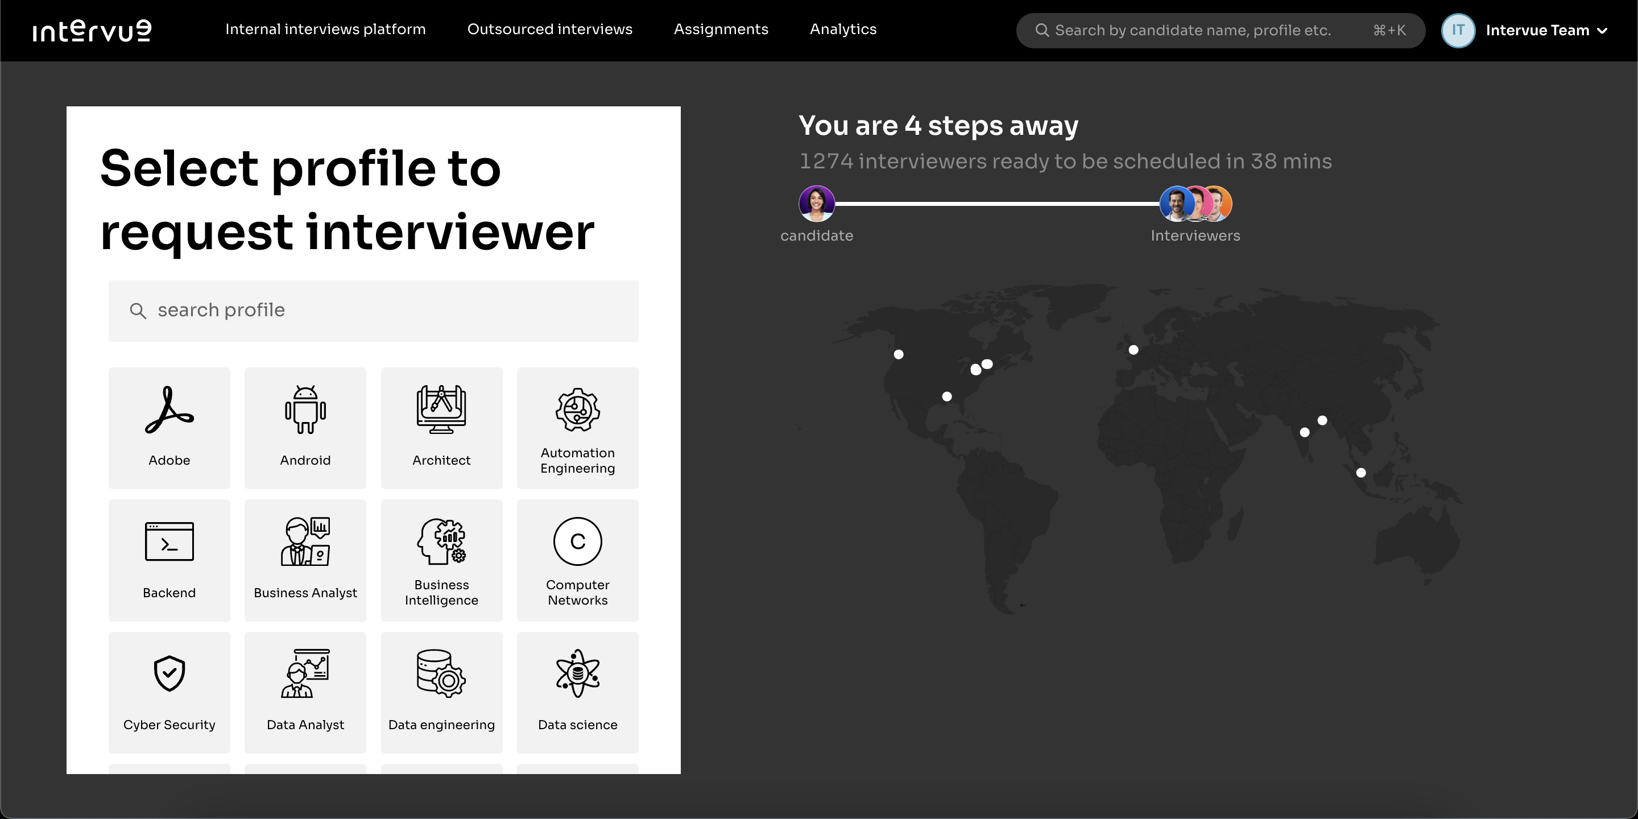
Task: Click the You are 4 steps away heading
Action: [938, 125]
